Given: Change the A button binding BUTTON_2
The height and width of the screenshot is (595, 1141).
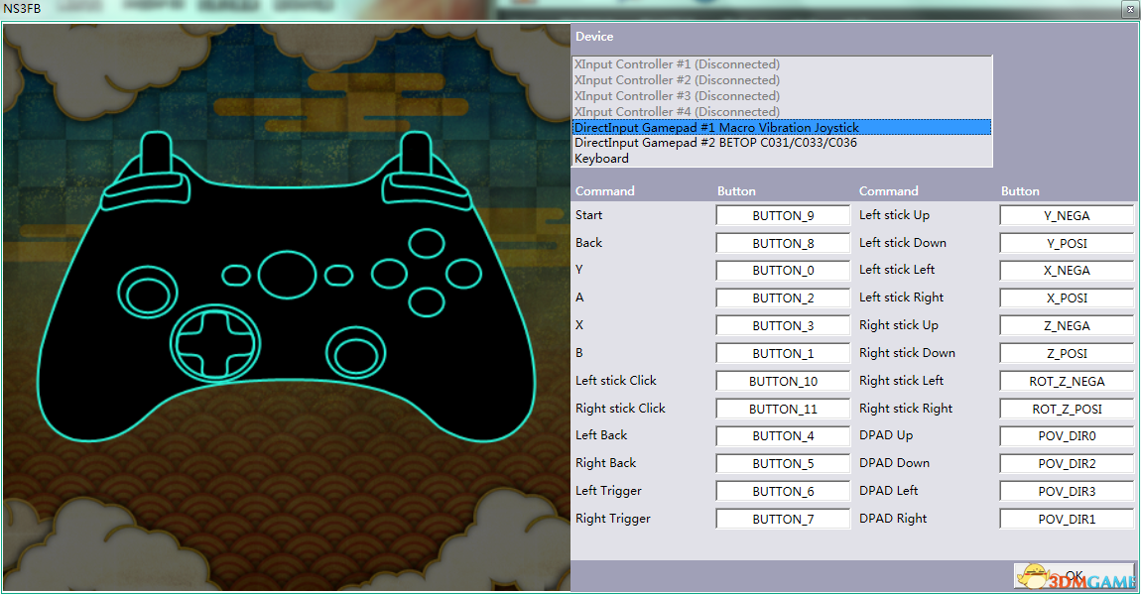Looking at the screenshot, I should (783, 298).
